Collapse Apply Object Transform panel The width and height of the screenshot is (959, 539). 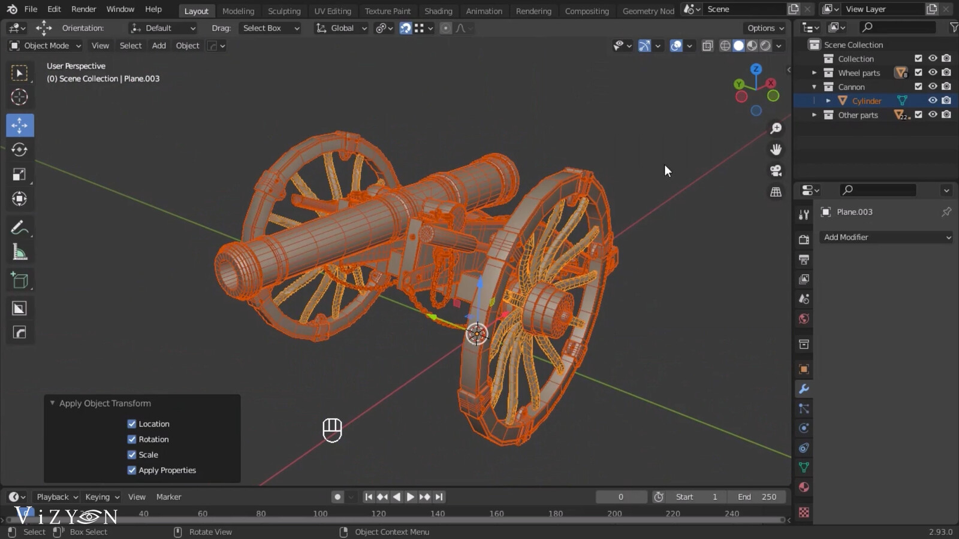[x=52, y=403]
